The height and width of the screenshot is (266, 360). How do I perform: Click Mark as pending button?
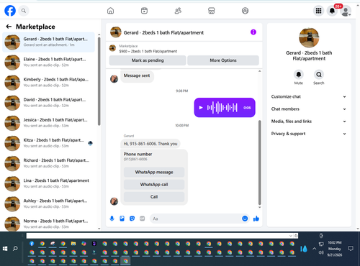tap(148, 60)
